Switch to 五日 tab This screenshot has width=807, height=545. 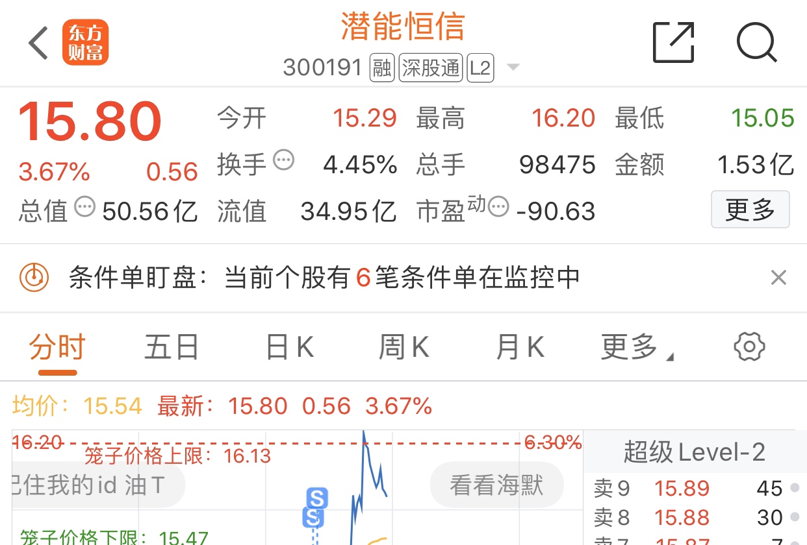coord(172,348)
